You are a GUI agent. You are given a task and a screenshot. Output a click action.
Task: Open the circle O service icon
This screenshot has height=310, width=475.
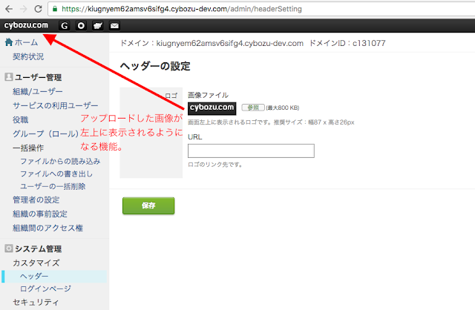pyautogui.click(x=81, y=26)
